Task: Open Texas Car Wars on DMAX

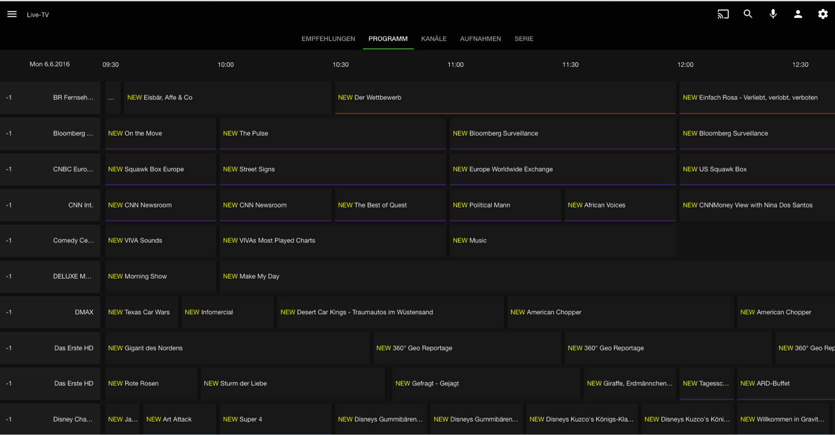Action: pyautogui.click(x=141, y=312)
